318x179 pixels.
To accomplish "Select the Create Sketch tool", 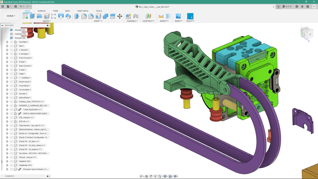I will [25, 16].
